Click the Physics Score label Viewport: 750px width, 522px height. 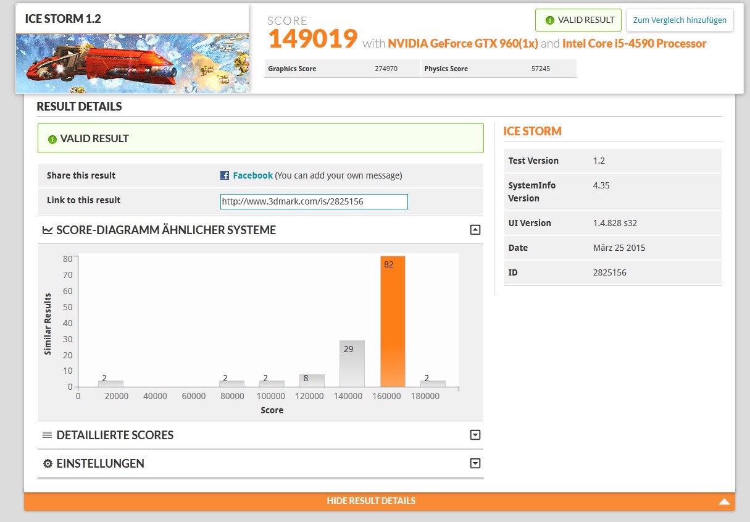click(x=446, y=69)
